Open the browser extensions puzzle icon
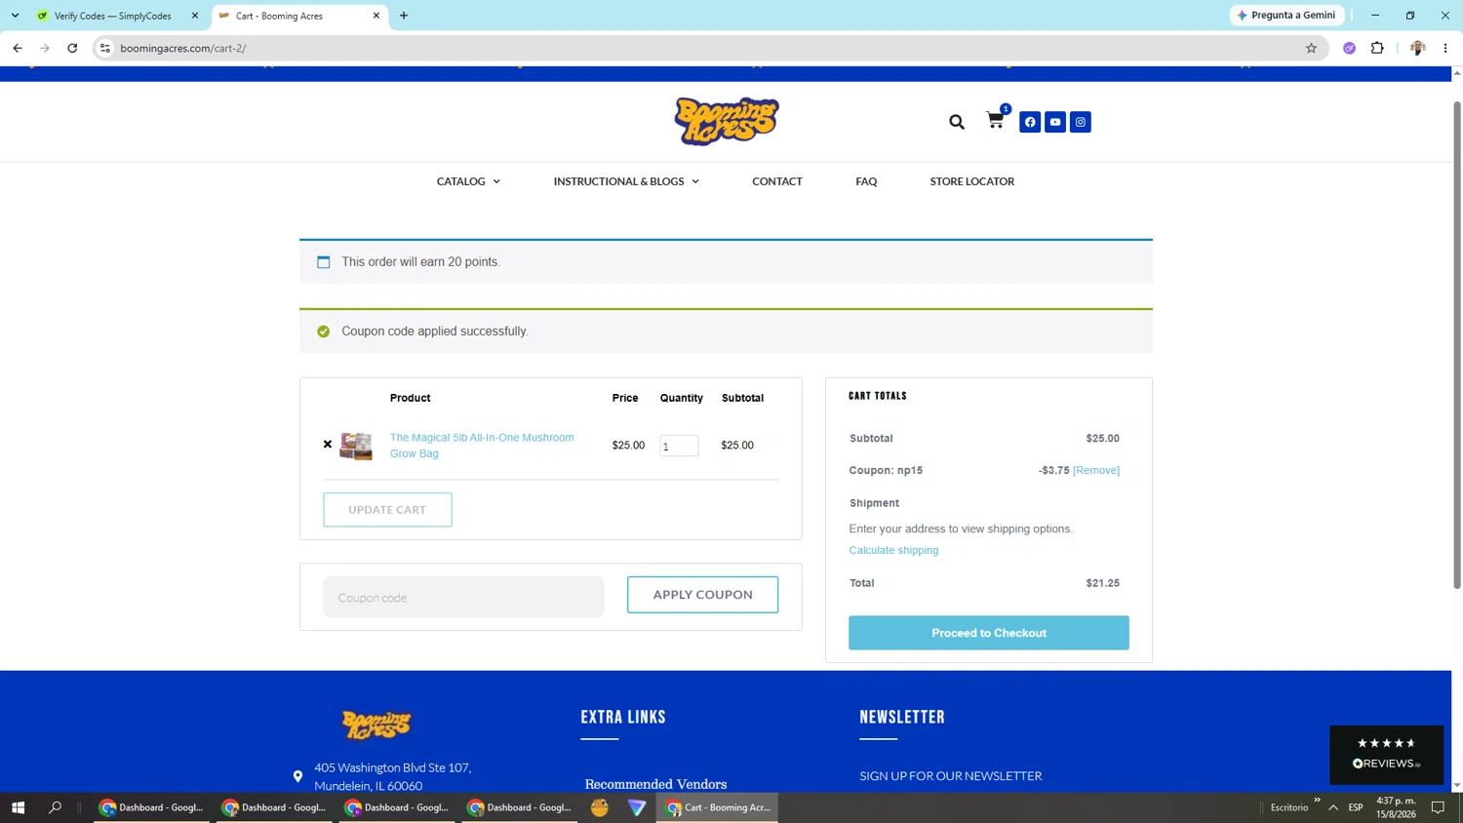Screen dimensions: 1463x823 click(x=1377, y=48)
